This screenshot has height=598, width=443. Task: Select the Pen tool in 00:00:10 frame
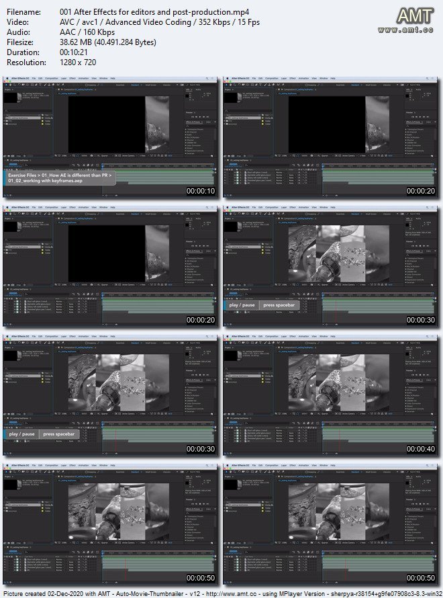[x=36, y=85]
